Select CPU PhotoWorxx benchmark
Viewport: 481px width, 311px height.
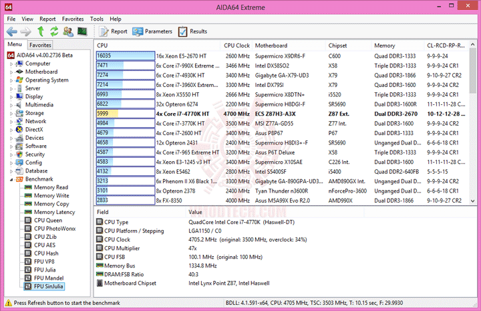coord(55,229)
